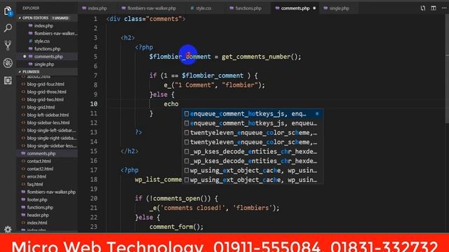Open the Extensions view icon

(x=8, y=80)
